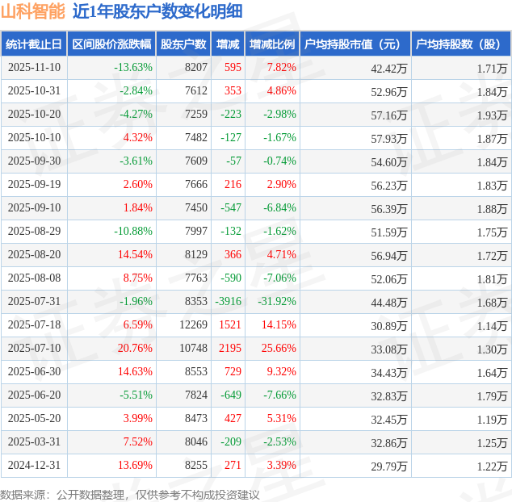Click the 统计截止日 column header
512x502 pixels.
(x=34, y=44)
